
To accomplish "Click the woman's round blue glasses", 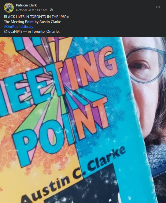I will click(146, 65).
